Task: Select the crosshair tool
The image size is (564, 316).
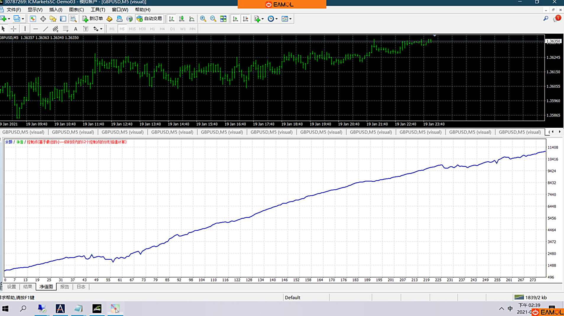Action: 13,29
